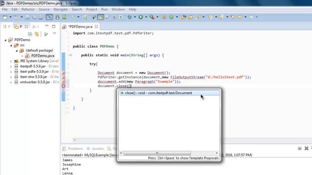Expand itext-pdfa-5.5.9.jar node
This screenshot has width=312, height=175.
[x=11, y=72]
